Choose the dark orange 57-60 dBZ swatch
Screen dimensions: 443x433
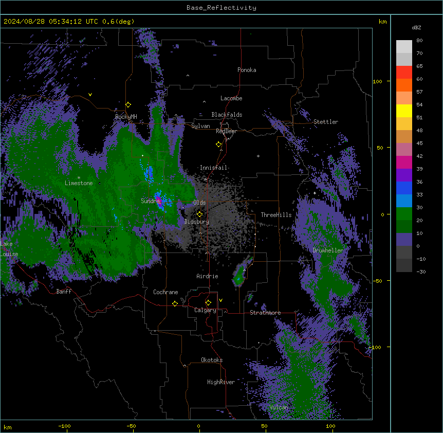404,85
